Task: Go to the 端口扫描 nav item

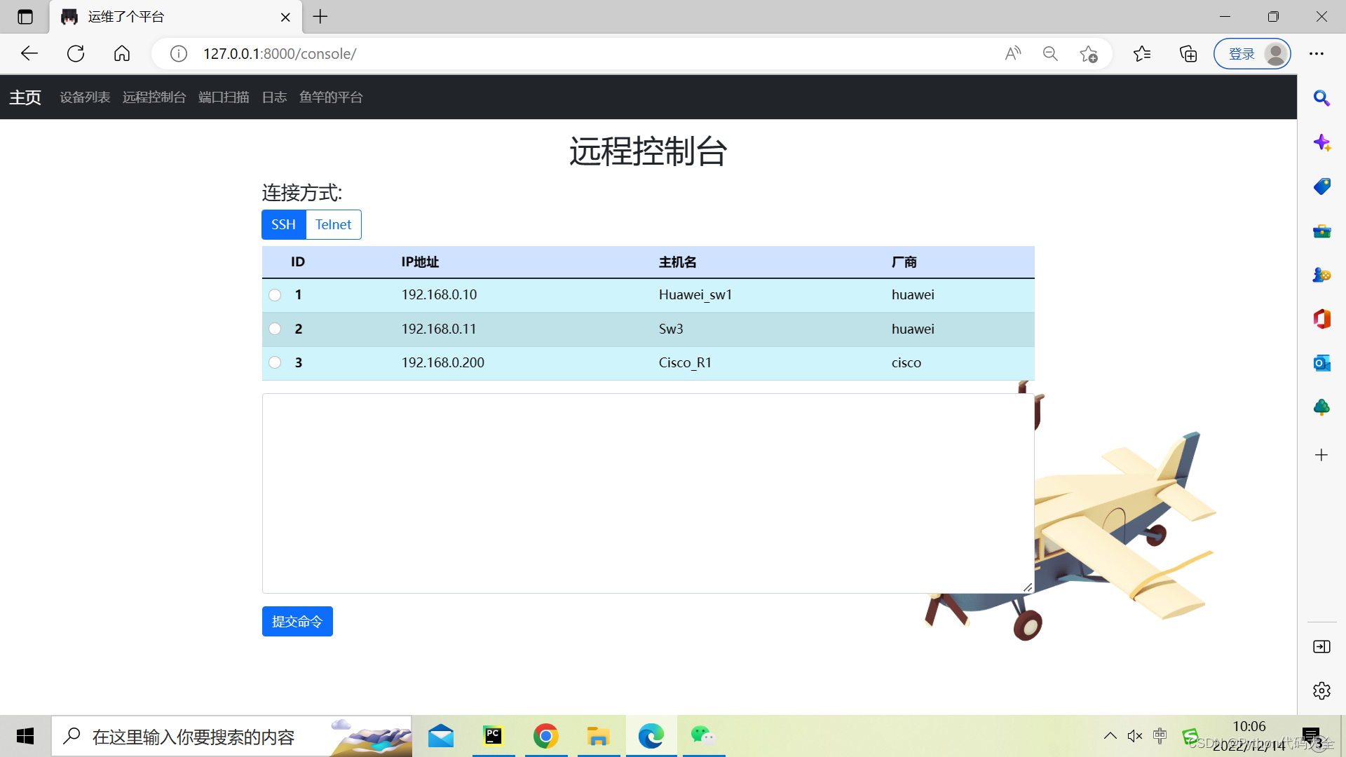Action: (x=224, y=97)
